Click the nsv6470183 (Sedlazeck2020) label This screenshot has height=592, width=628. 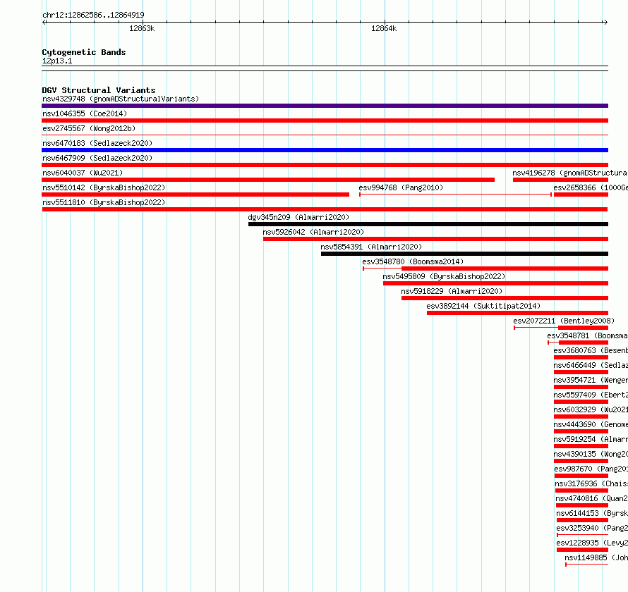point(97,143)
